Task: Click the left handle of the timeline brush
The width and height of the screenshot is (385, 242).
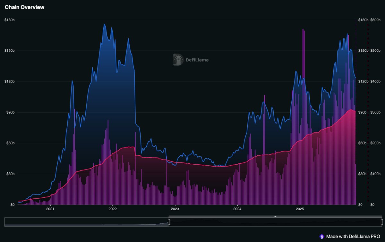Action: 168,221
